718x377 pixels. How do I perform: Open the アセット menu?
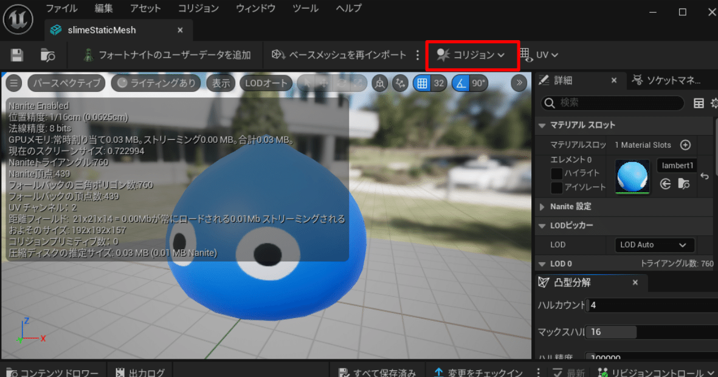145,9
